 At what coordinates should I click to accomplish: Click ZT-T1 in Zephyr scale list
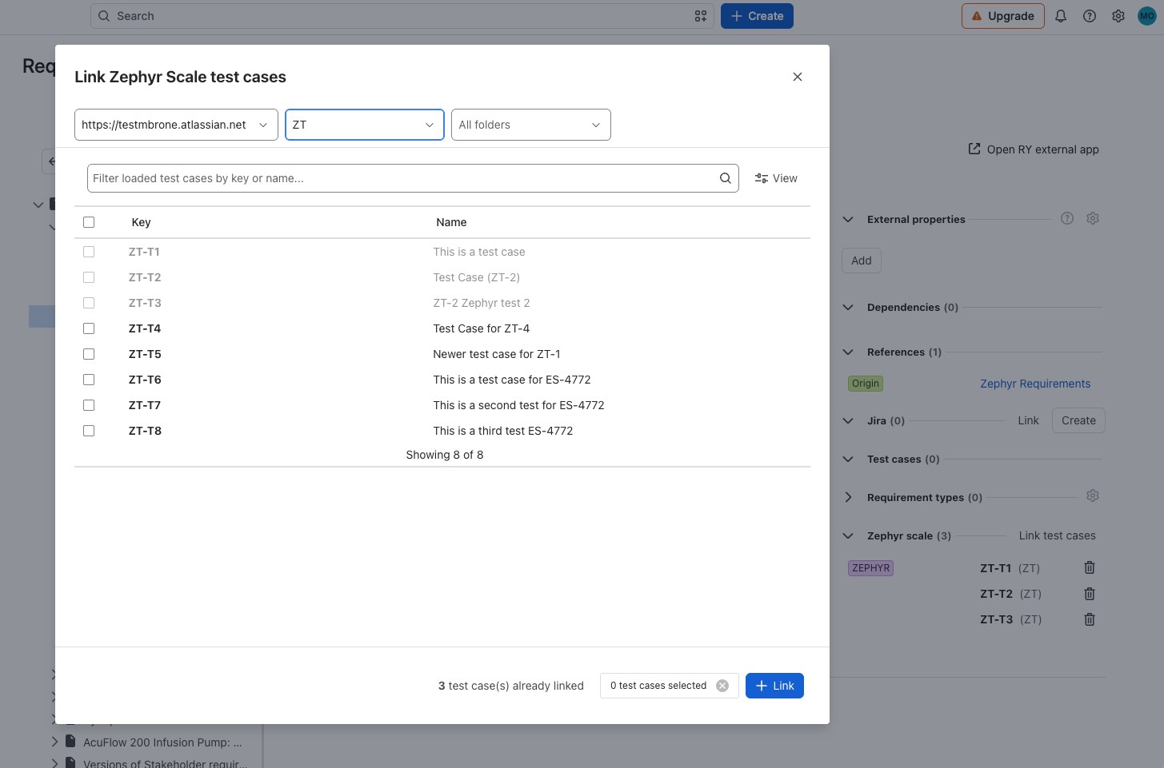[x=995, y=568]
